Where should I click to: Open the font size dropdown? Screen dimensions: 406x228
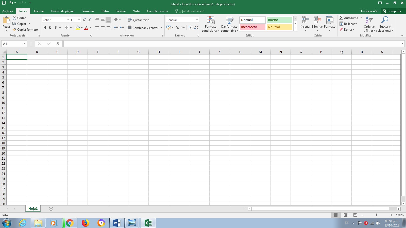79,20
